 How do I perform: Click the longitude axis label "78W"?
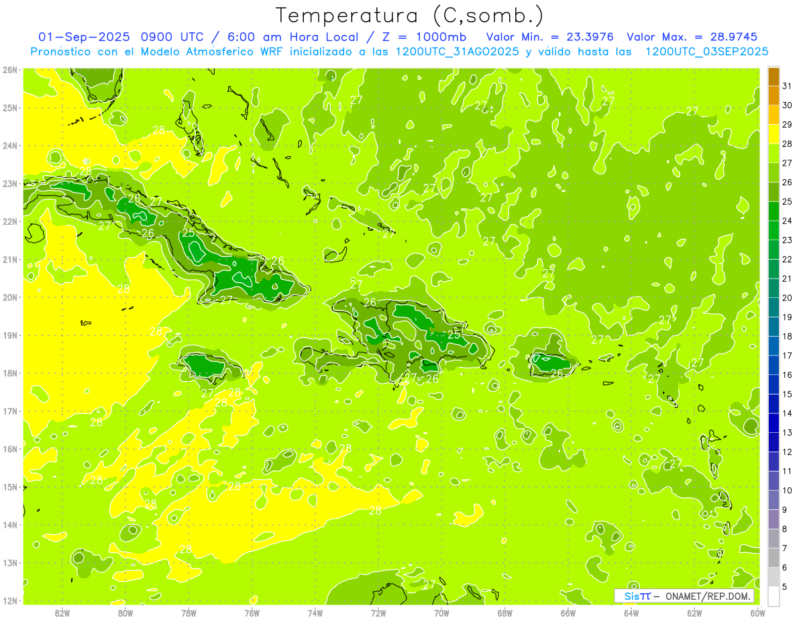(x=189, y=612)
